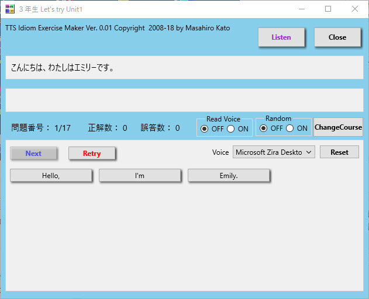Close the window with the X
Screen dimensions: 369x299
(355, 9)
